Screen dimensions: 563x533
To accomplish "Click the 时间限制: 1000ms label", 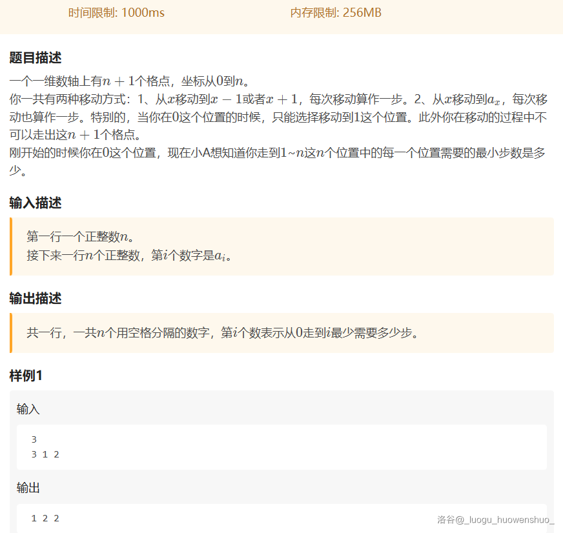I will pos(116,13).
